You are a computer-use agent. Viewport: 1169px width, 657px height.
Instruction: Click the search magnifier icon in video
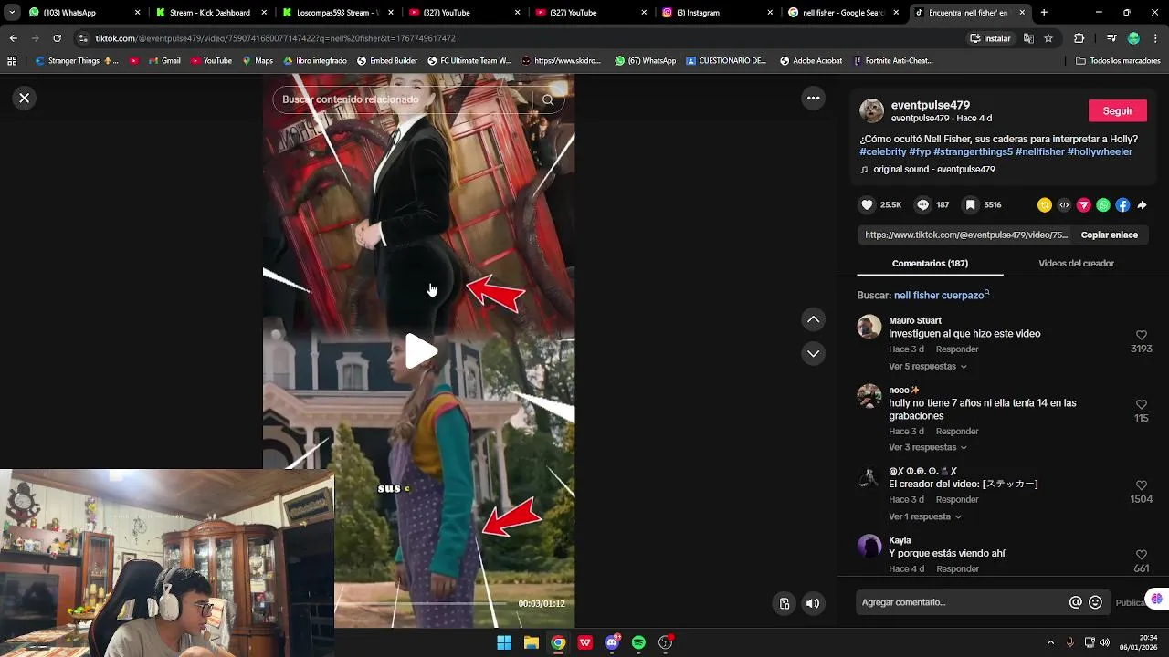[x=548, y=99]
